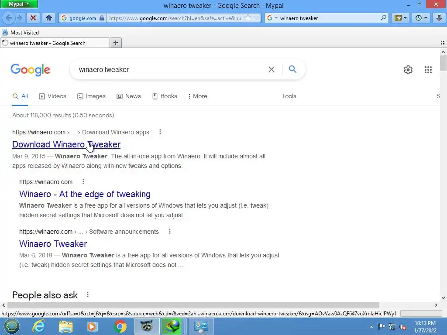Select the All results tab
The width and height of the screenshot is (447, 335).
[x=20, y=96]
